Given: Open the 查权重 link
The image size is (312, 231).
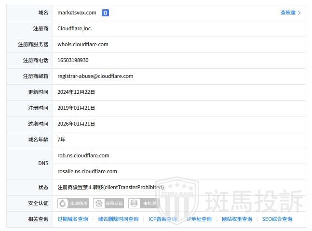Looking at the screenshot, I should coord(288,13).
